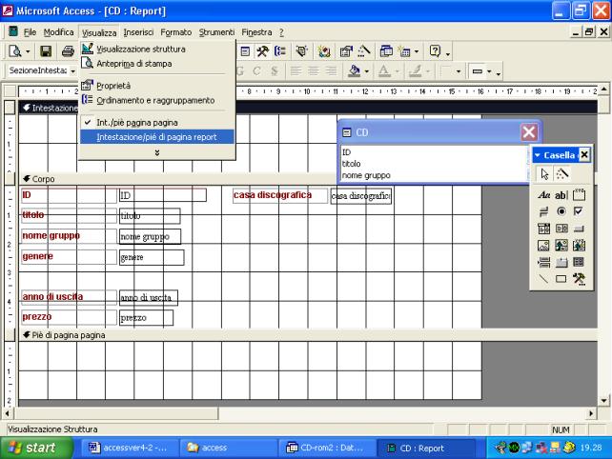Open the Formato menu
The width and height of the screenshot is (612, 459).
pos(175,32)
